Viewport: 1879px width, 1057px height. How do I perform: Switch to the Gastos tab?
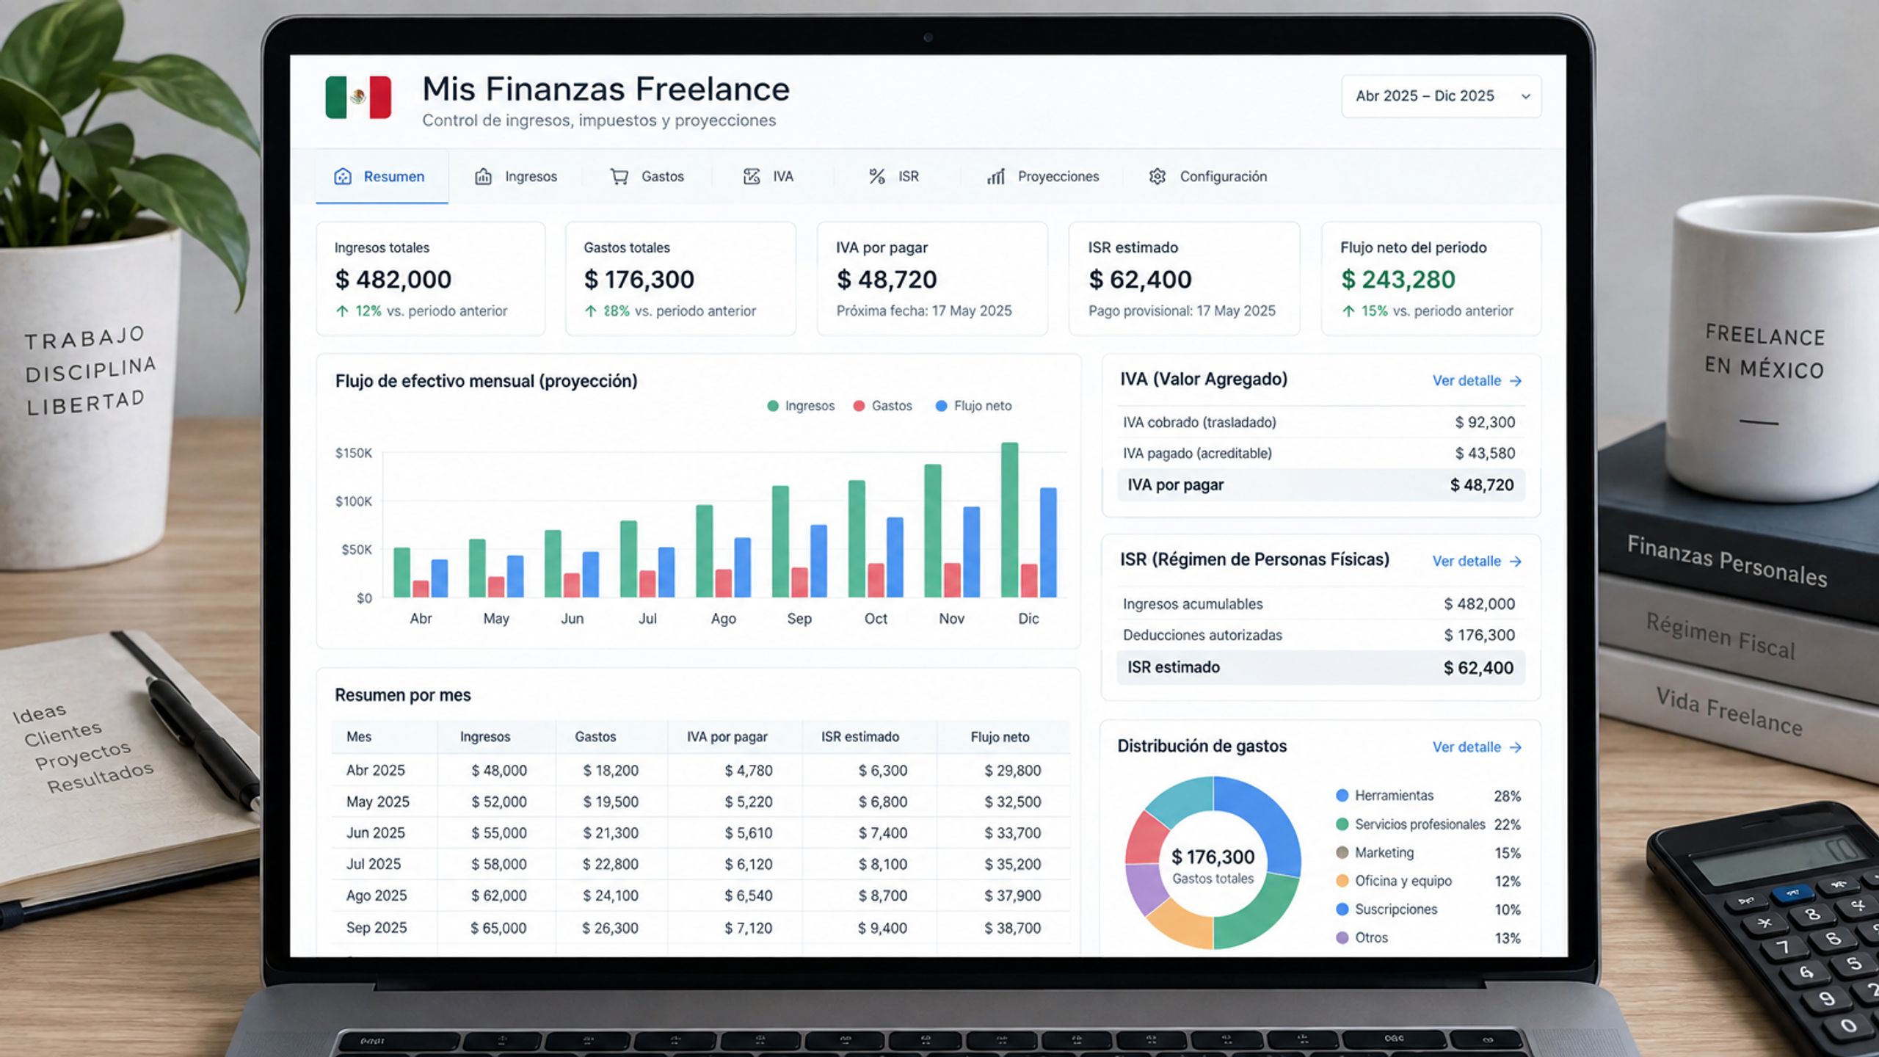point(647,176)
